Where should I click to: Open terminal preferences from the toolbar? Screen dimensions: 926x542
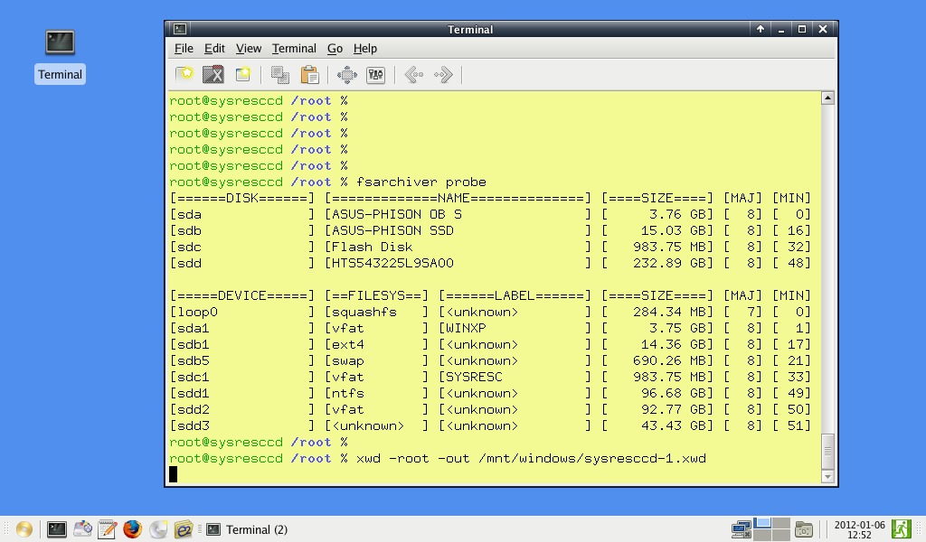click(375, 74)
